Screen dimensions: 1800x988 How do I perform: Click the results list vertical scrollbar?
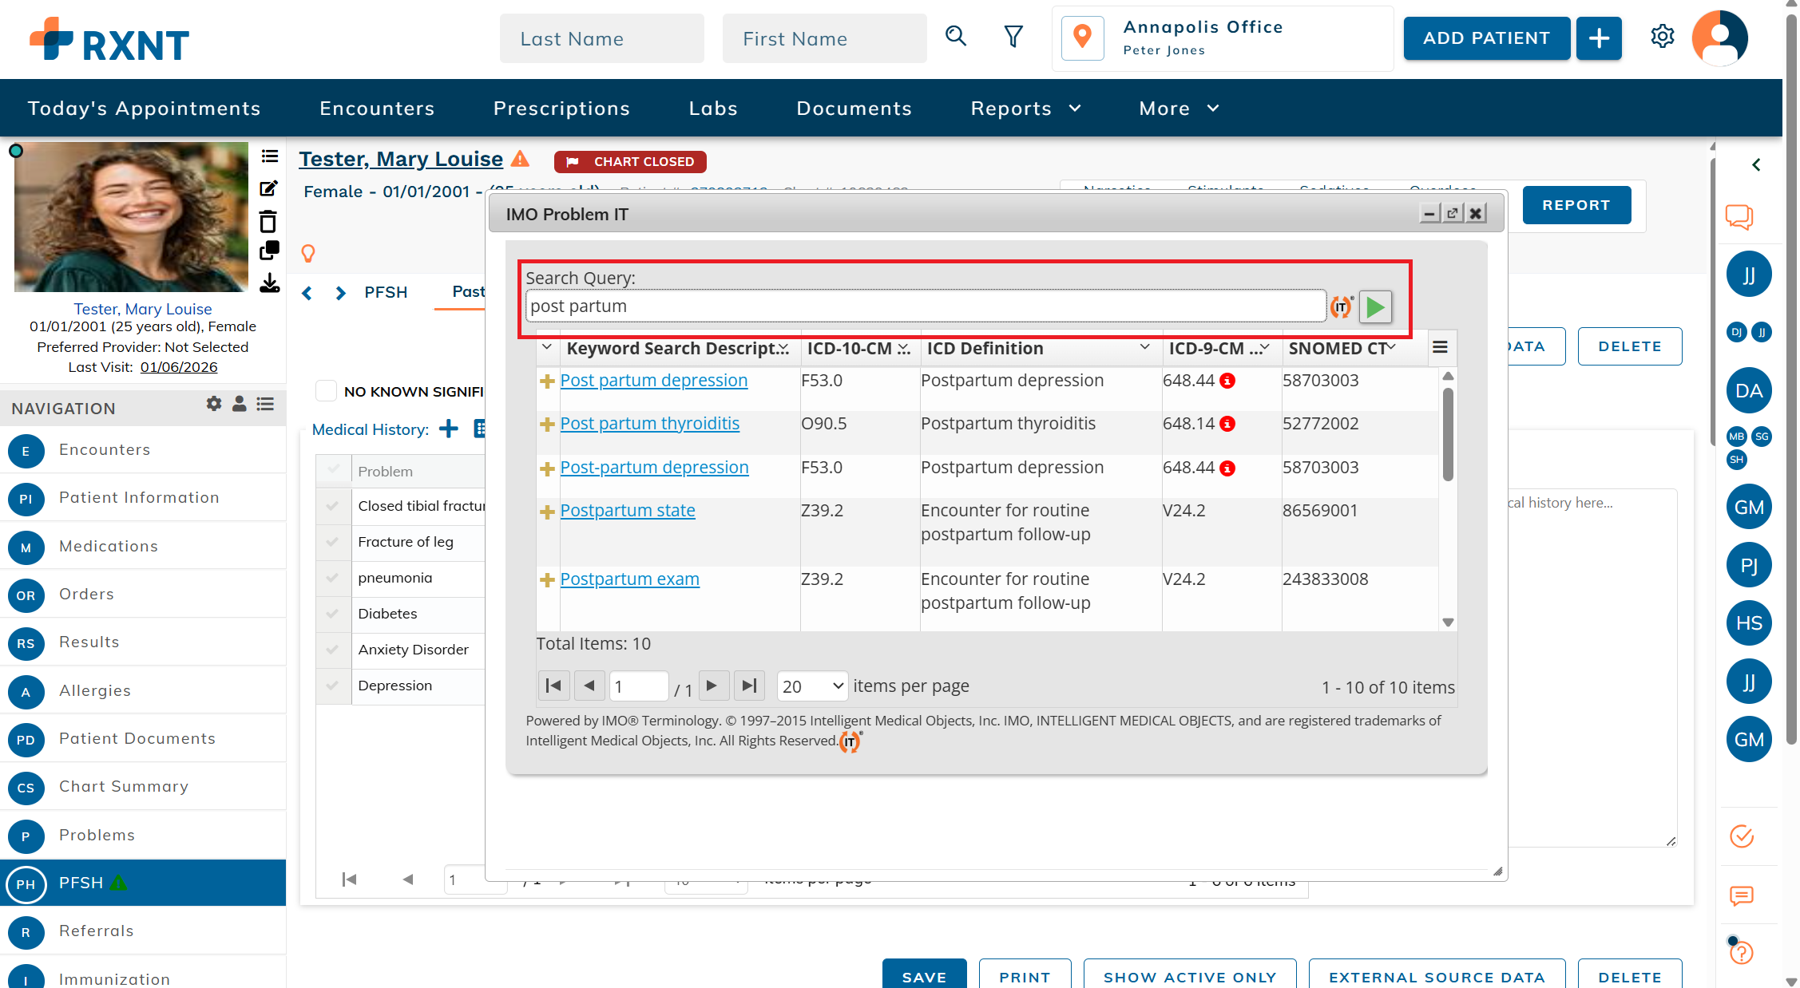(x=1448, y=435)
